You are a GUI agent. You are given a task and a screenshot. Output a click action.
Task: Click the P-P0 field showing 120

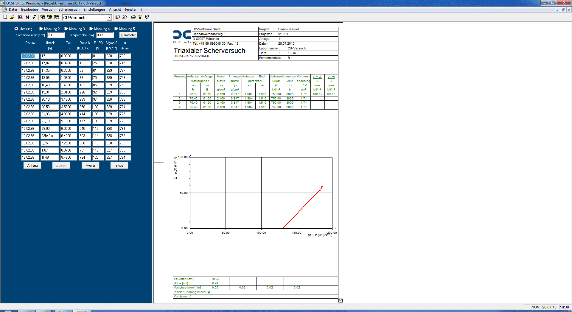coord(98,157)
